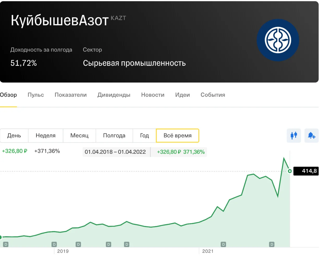
Task: Click the date range 01.04.2018 – 01.04.2022
Action: pos(115,152)
